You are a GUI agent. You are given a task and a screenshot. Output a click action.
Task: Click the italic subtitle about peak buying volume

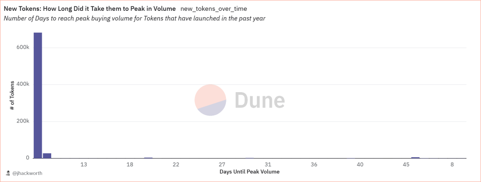click(134, 18)
